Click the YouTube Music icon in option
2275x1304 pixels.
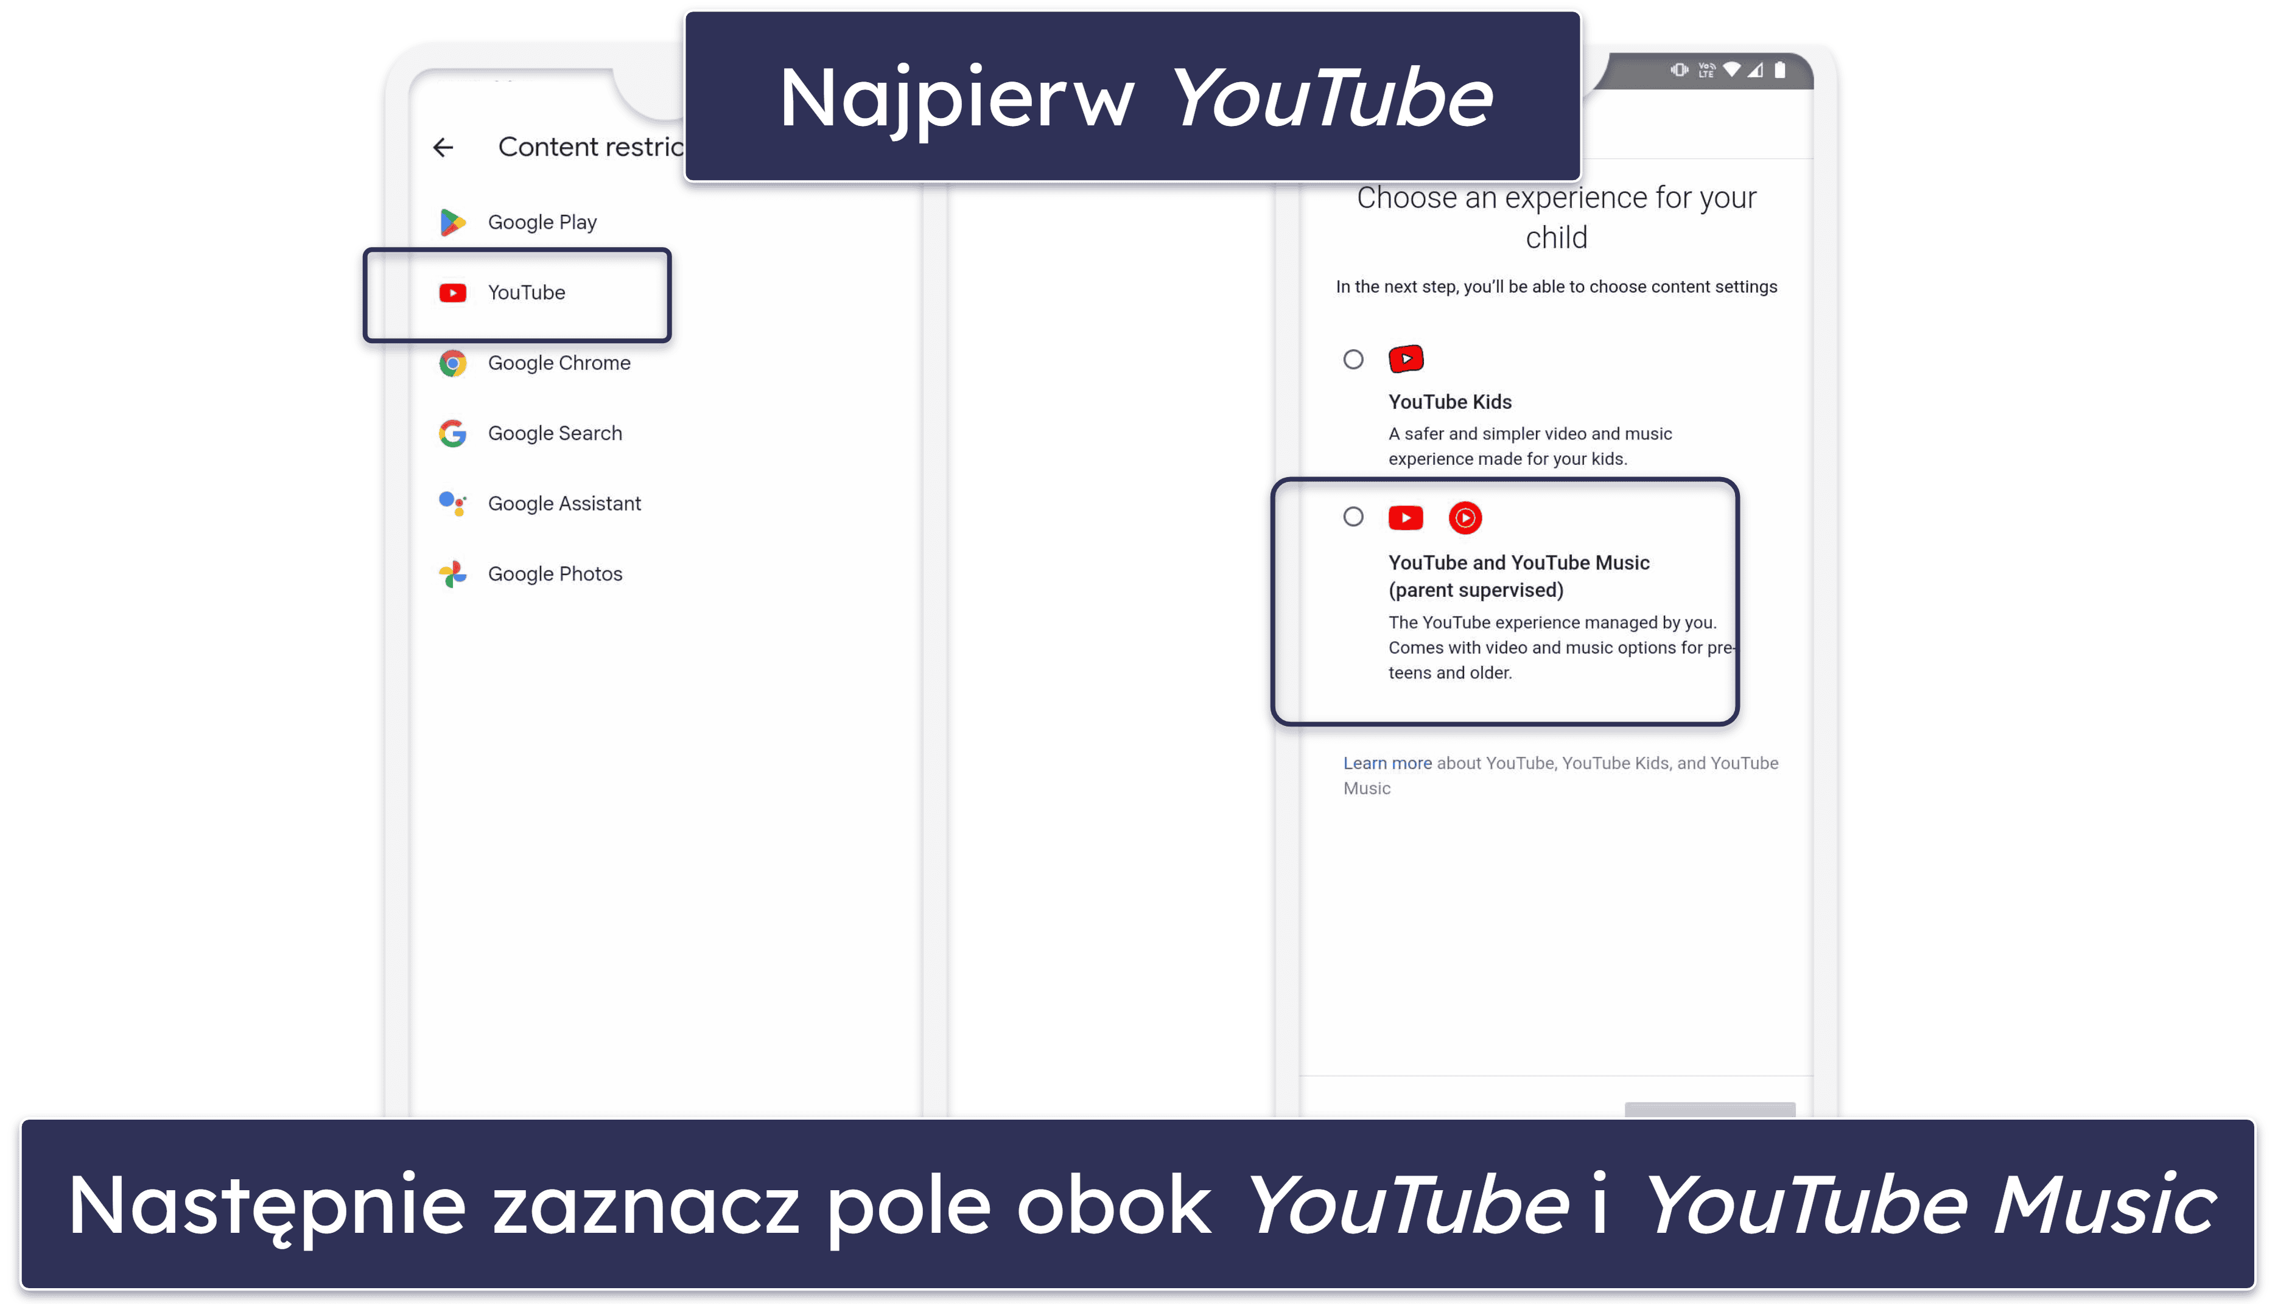(x=1462, y=517)
